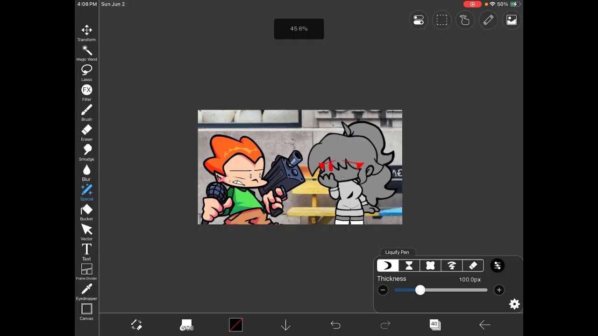Viewport: 598px width, 336px height.
Task: Select the Text tool
Action: click(x=86, y=252)
